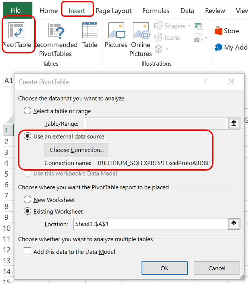This screenshot has height=284, width=248.
Task: Click the Table/Range collapse dialog arrow
Action: click(234, 123)
